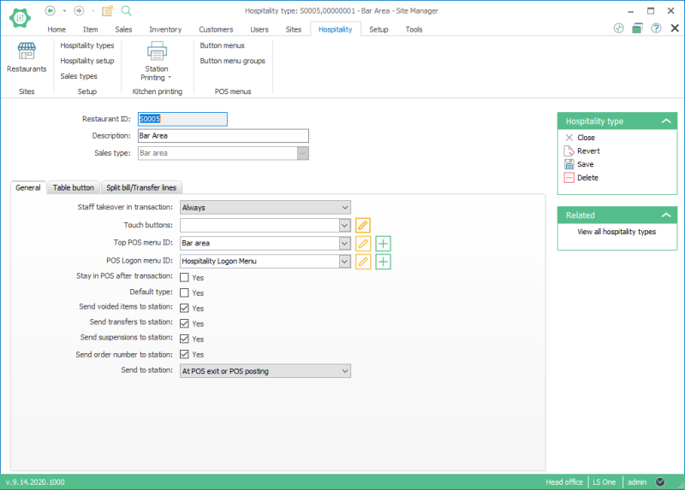Open the POS Logon menu ID dropdown
The height and width of the screenshot is (490, 685).
tap(345, 262)
